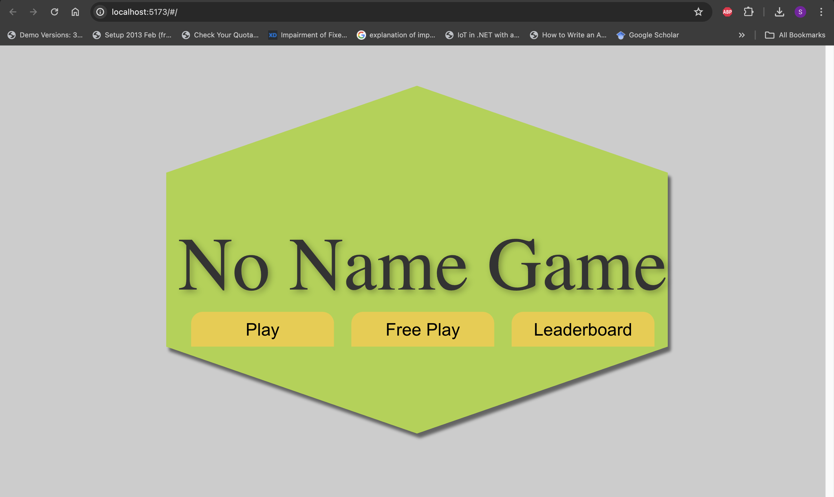
Task: Expand hidden bookmarks chevron
Action: [x=742, y=35]
